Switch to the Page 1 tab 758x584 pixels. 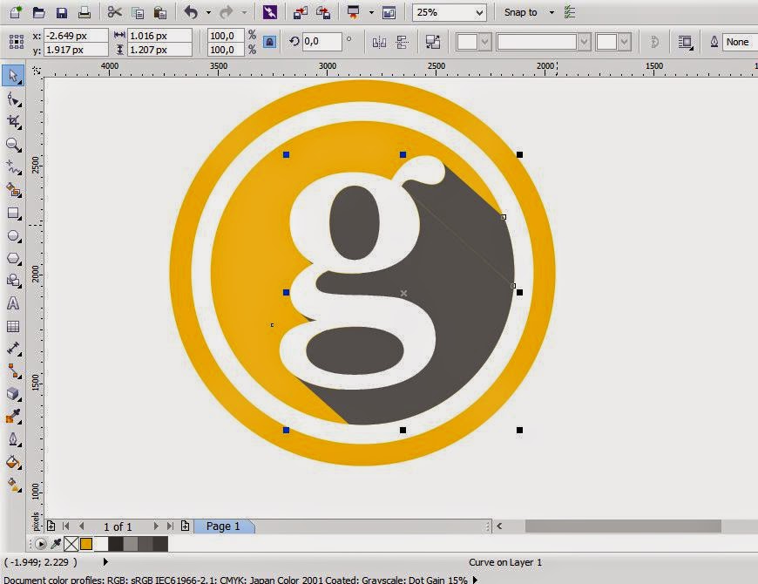click(x=223, y=526)
